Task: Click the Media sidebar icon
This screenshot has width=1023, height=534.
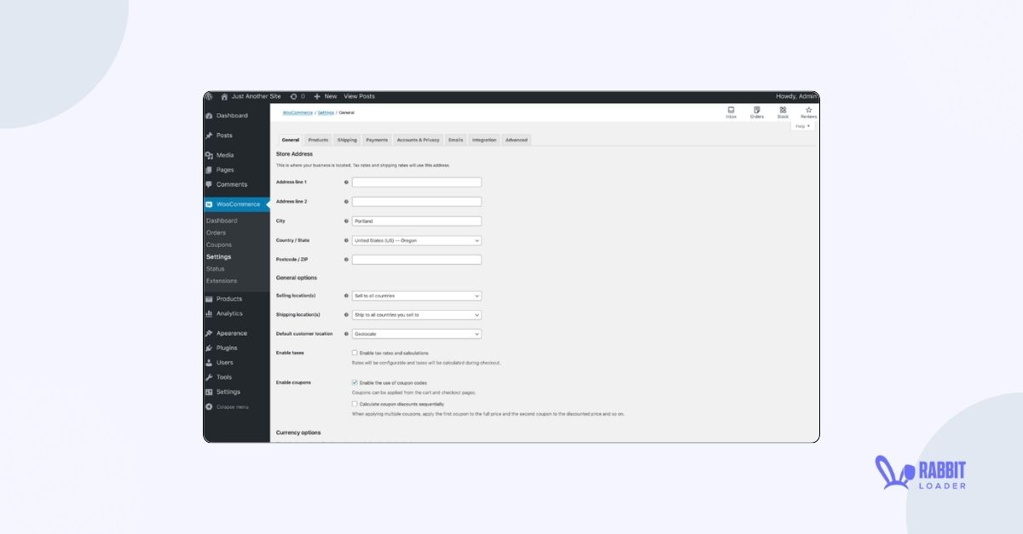Action: click(209, 154)
